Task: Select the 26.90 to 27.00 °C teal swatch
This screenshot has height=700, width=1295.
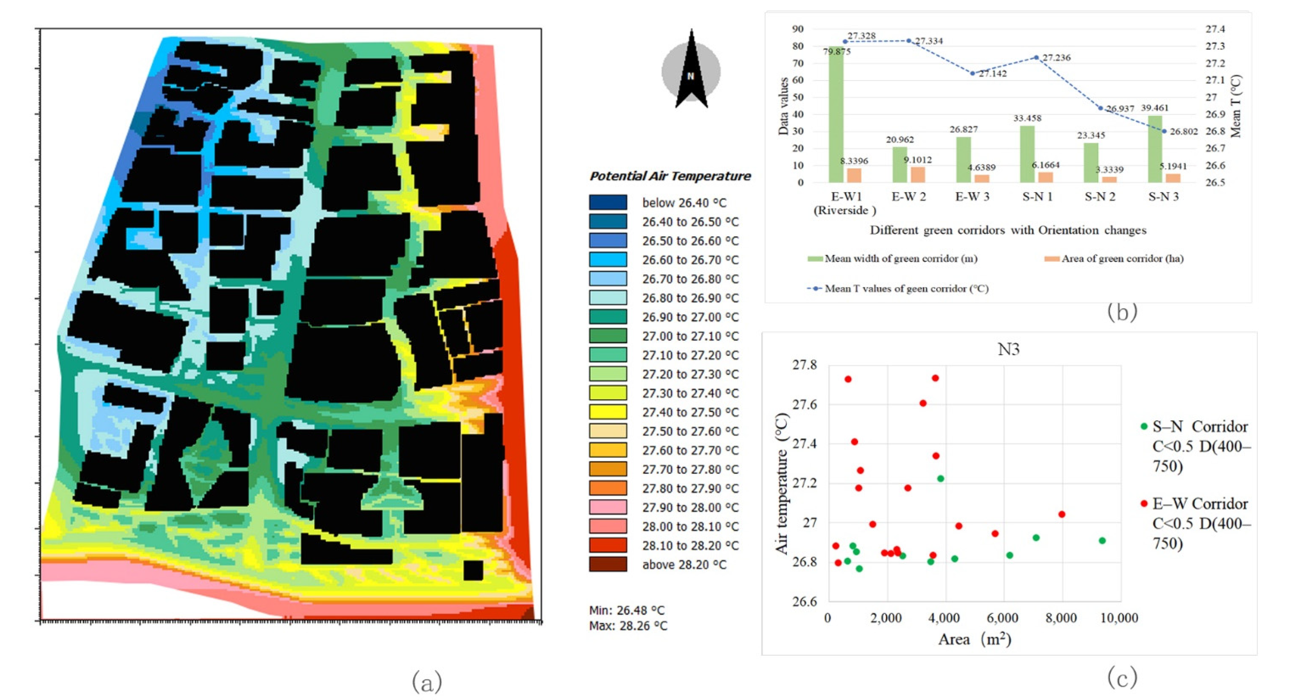Action: point(608,317)
